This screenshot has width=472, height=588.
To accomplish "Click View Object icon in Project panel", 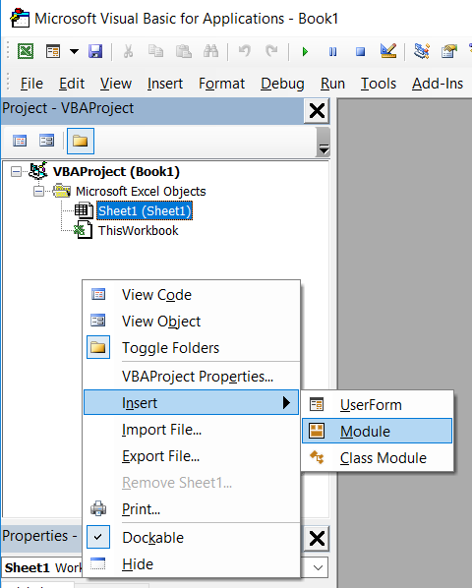I will pyautogui.click(x=46, y=141).
